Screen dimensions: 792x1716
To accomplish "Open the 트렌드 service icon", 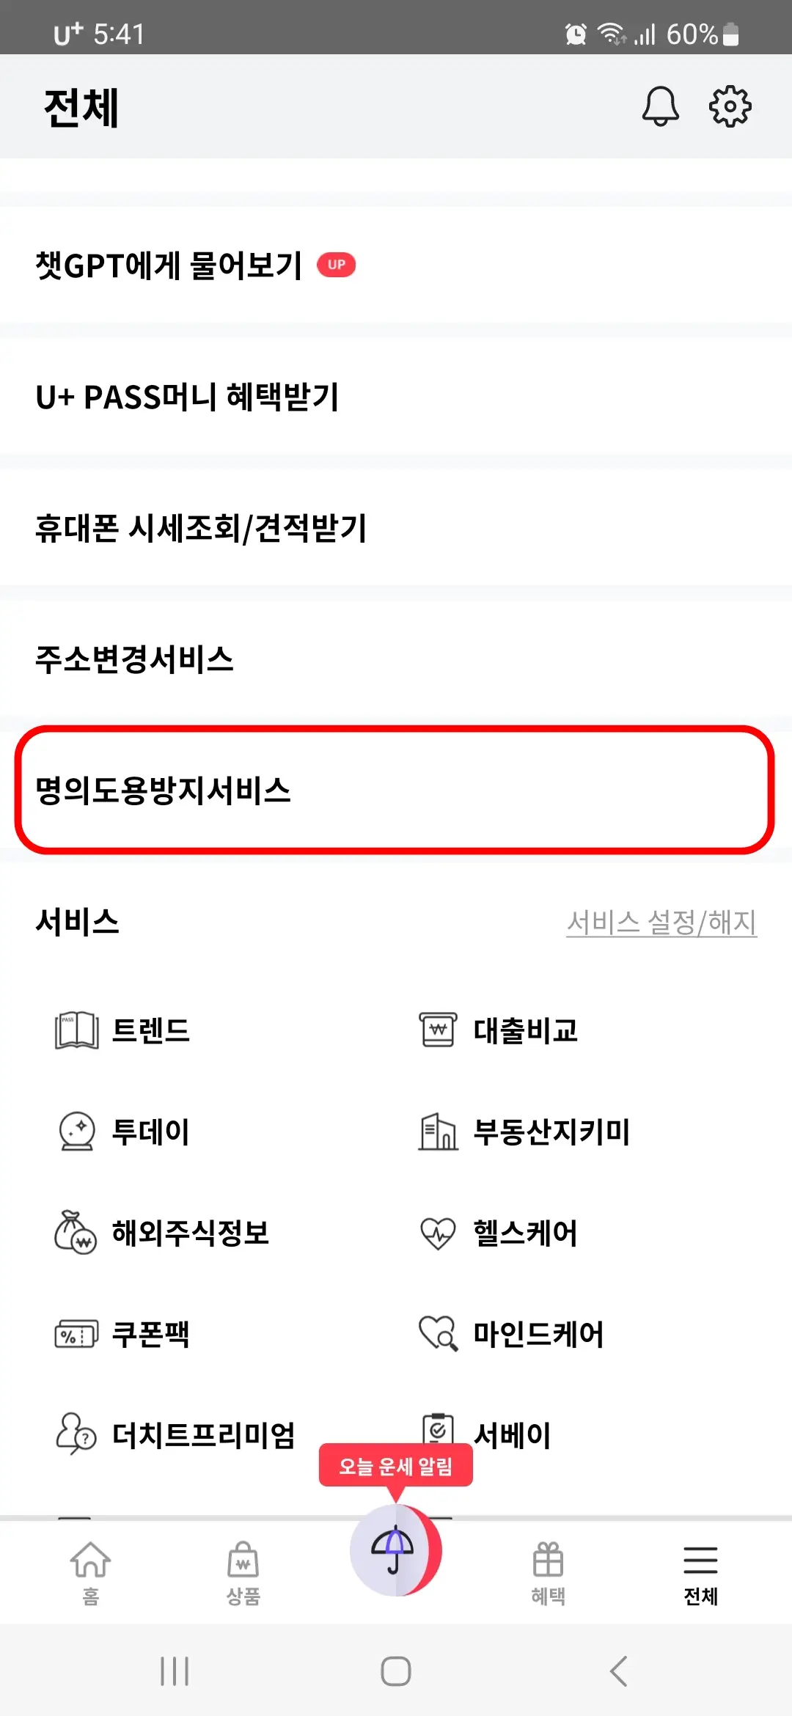I will 76,1032.
